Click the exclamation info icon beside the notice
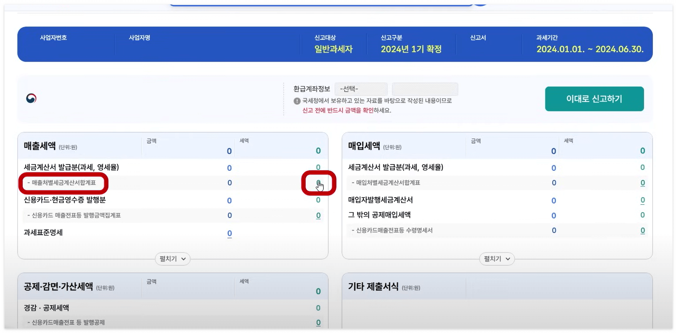 [x=297, y=101]
